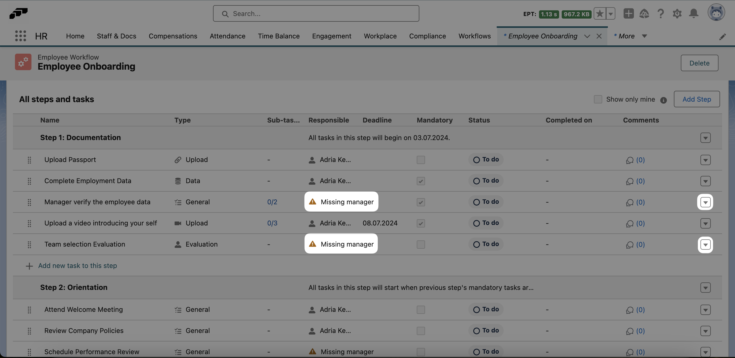The height and width of the screenshot is (358, 735).
Task: Enable Show only mine filter
Action: click(x=598, y=99)
